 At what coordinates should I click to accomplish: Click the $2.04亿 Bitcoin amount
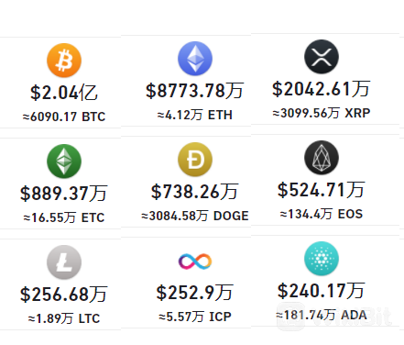pos(64,93)
